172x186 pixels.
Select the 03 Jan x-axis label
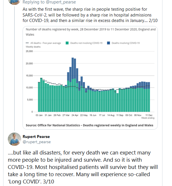click(39, 115)
